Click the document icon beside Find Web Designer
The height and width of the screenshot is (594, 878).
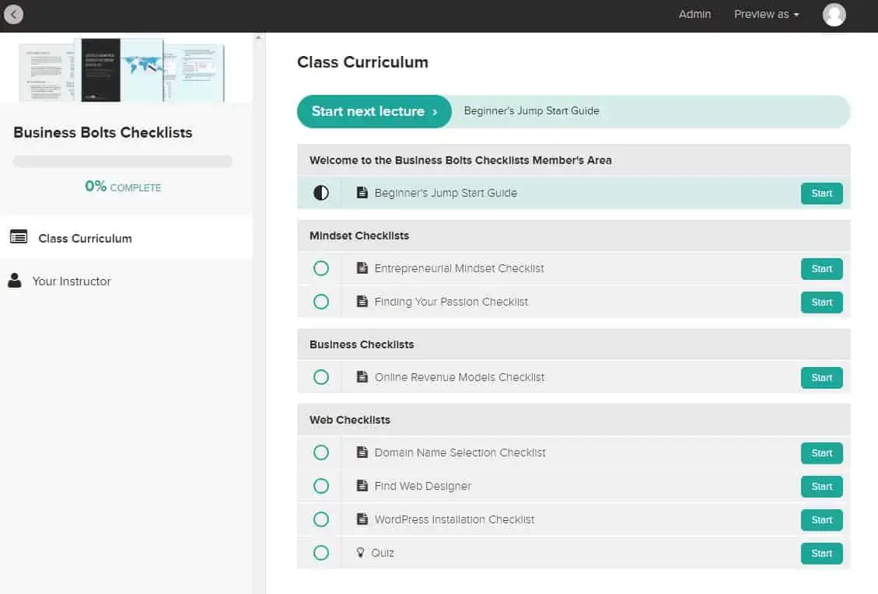pos(362,486)
